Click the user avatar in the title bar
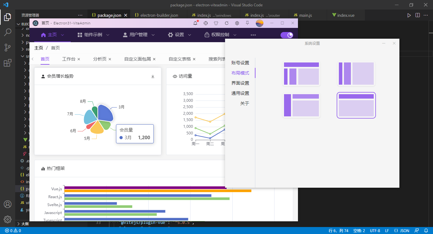 click(260, 23)
